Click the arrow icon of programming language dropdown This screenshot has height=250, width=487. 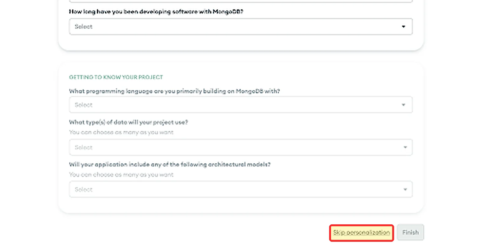tap(403, 105)
